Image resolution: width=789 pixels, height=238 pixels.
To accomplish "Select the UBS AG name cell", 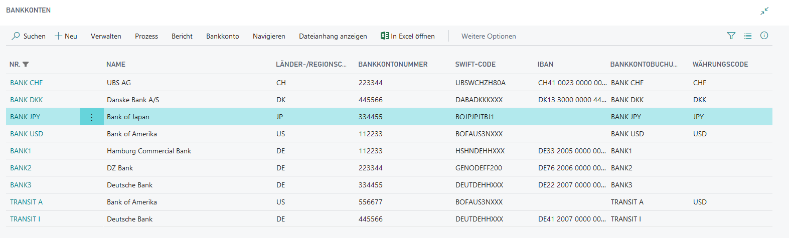I will (119, 83).
